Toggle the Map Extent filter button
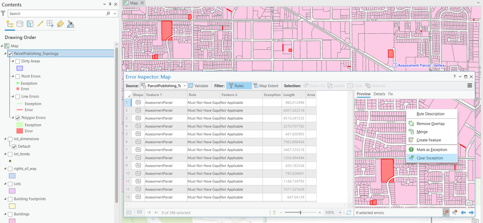 265,85
